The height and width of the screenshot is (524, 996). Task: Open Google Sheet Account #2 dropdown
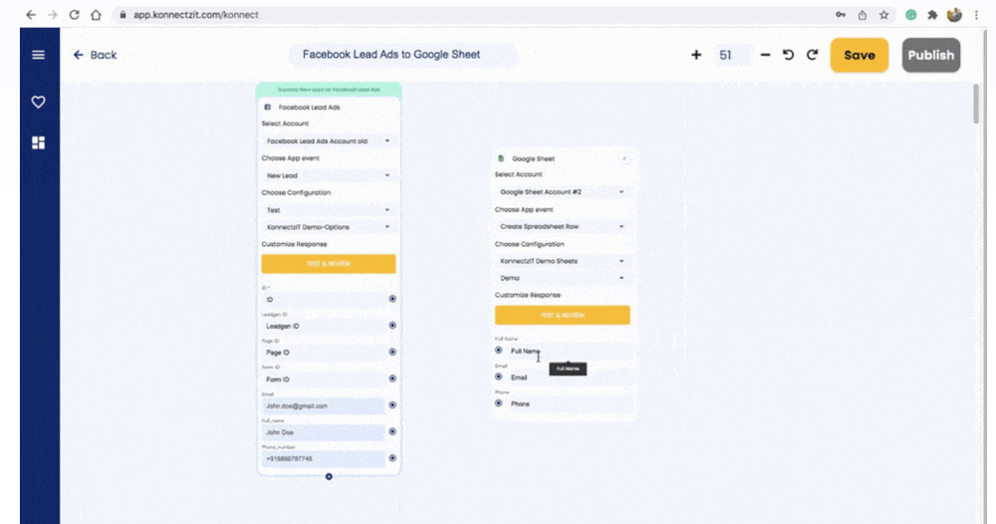(x=562, y=192)
